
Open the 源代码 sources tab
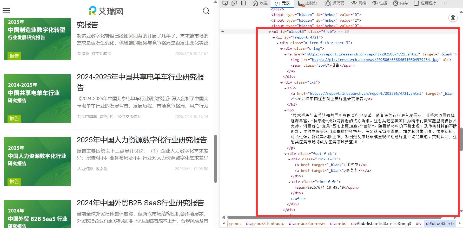coord(335,3)
